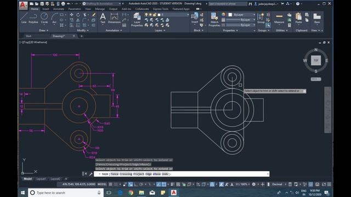Viewport: 351px width, 197px height.
Task: Switch to the Parametric ribbon tab
Action: 75,9
